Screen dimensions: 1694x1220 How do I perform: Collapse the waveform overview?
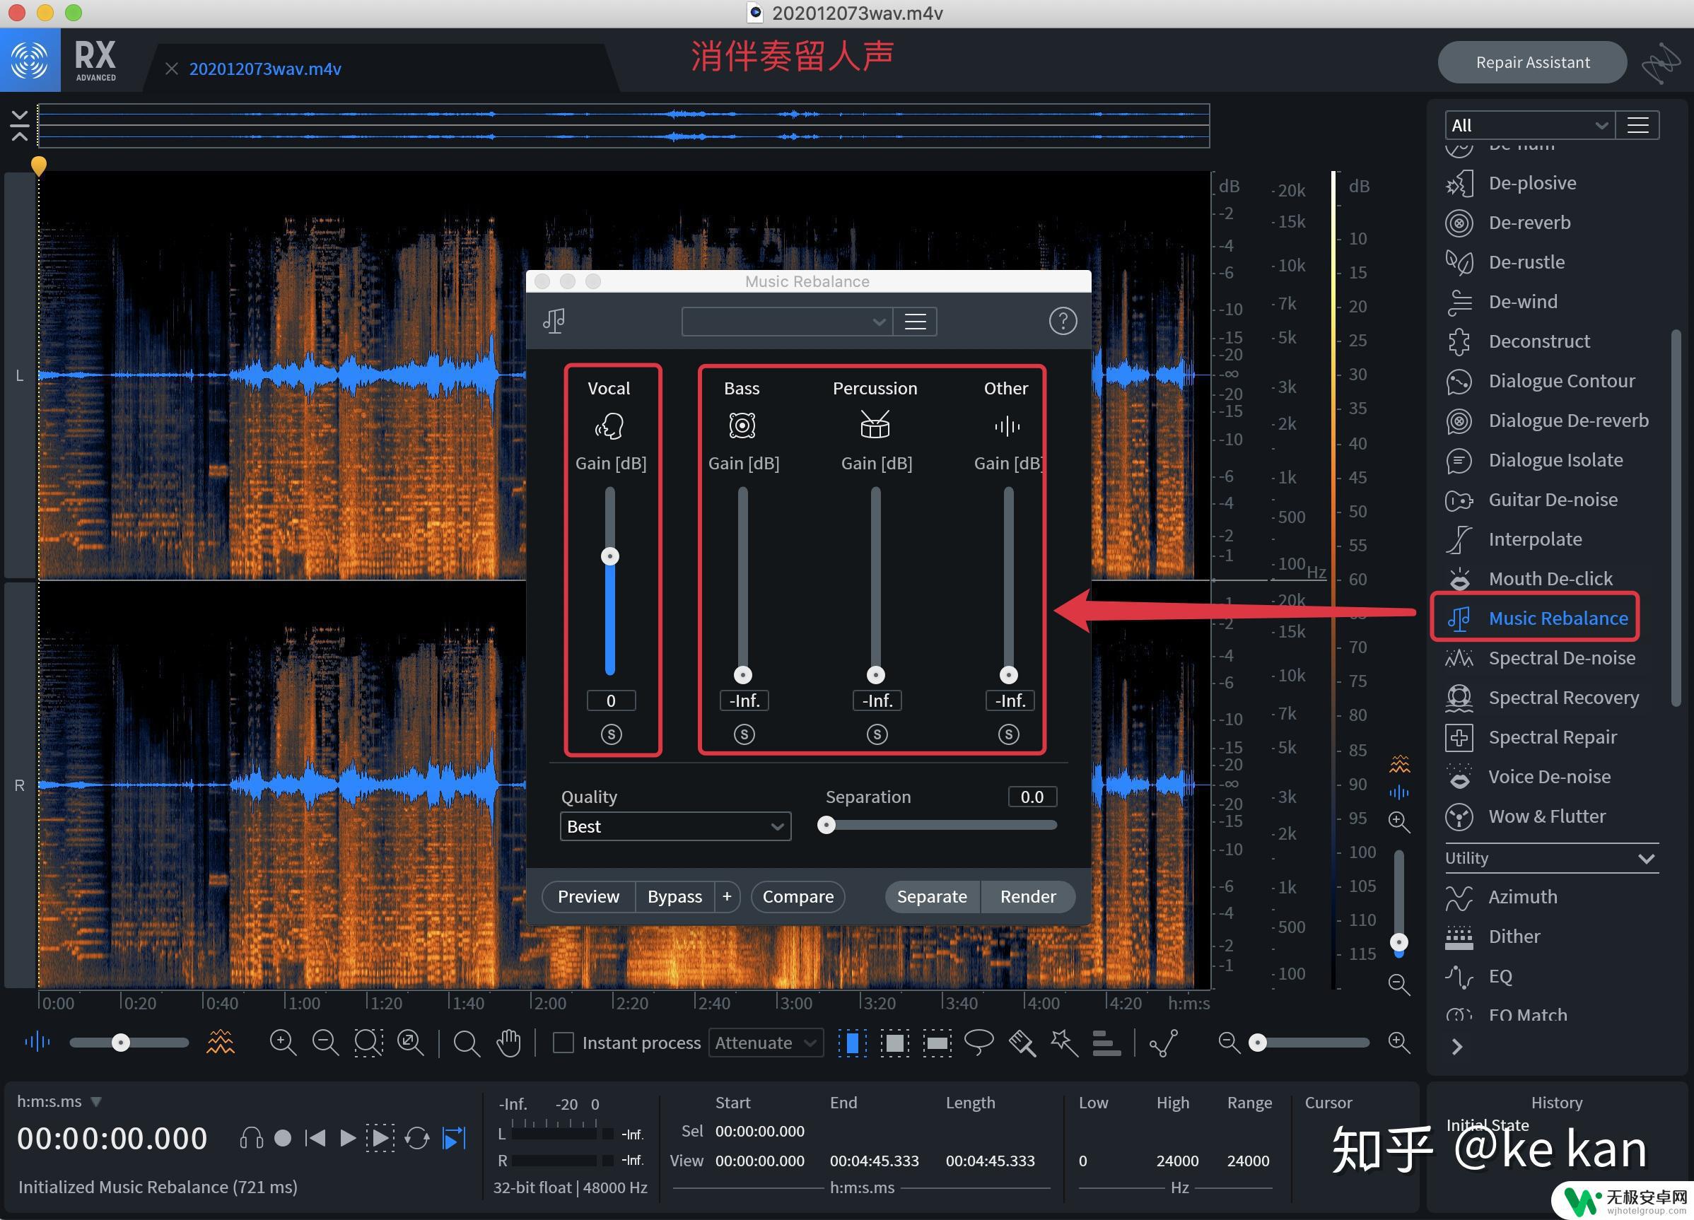point(19,125)
